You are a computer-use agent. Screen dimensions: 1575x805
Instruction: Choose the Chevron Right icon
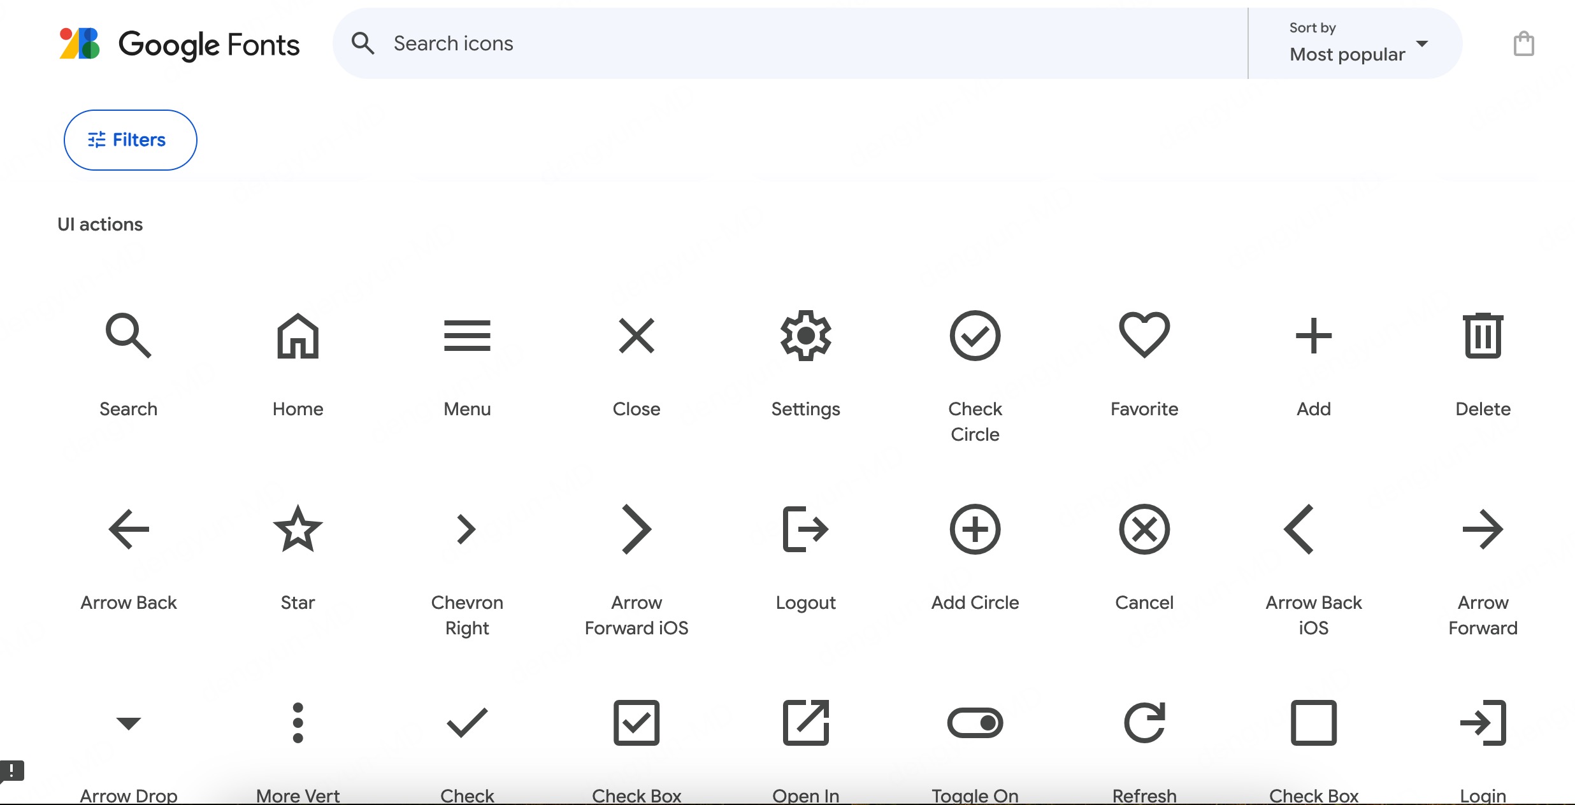coord(467,529)
